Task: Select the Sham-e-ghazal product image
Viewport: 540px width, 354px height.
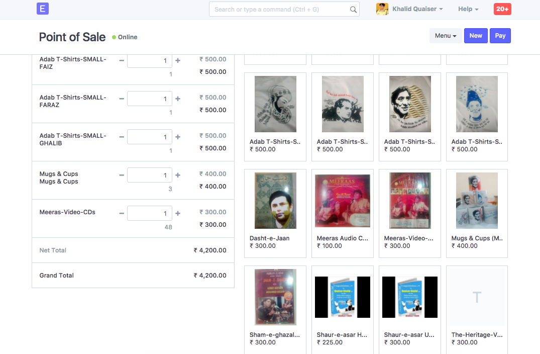Action: pyautogui.click(x=275, y=297)
